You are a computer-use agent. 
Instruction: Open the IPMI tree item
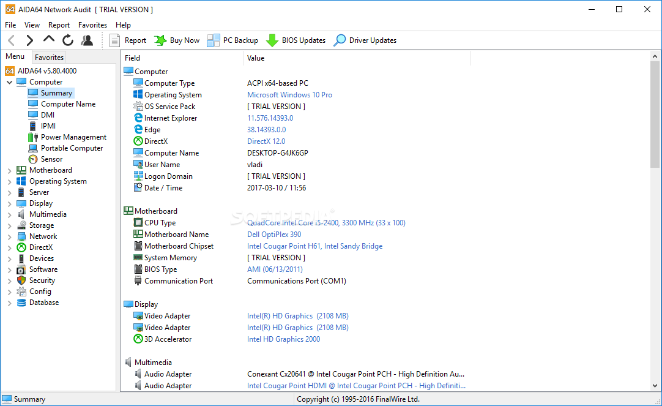[x=48, y=126]
